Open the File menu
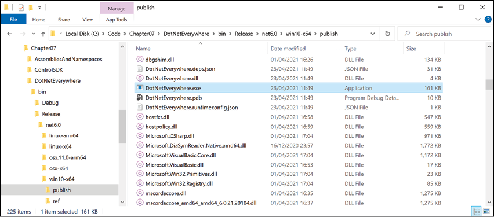The image size is (494, 217). (13, 20)
